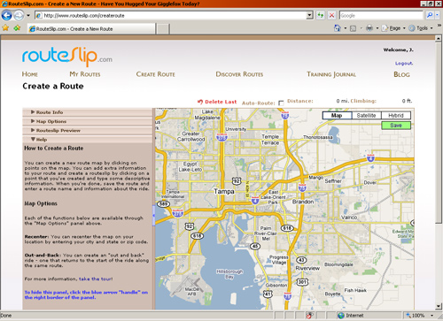Click blue arrow handle to hide panel
The width and height of the screenshot is (443, 321).
coord(154,216)
